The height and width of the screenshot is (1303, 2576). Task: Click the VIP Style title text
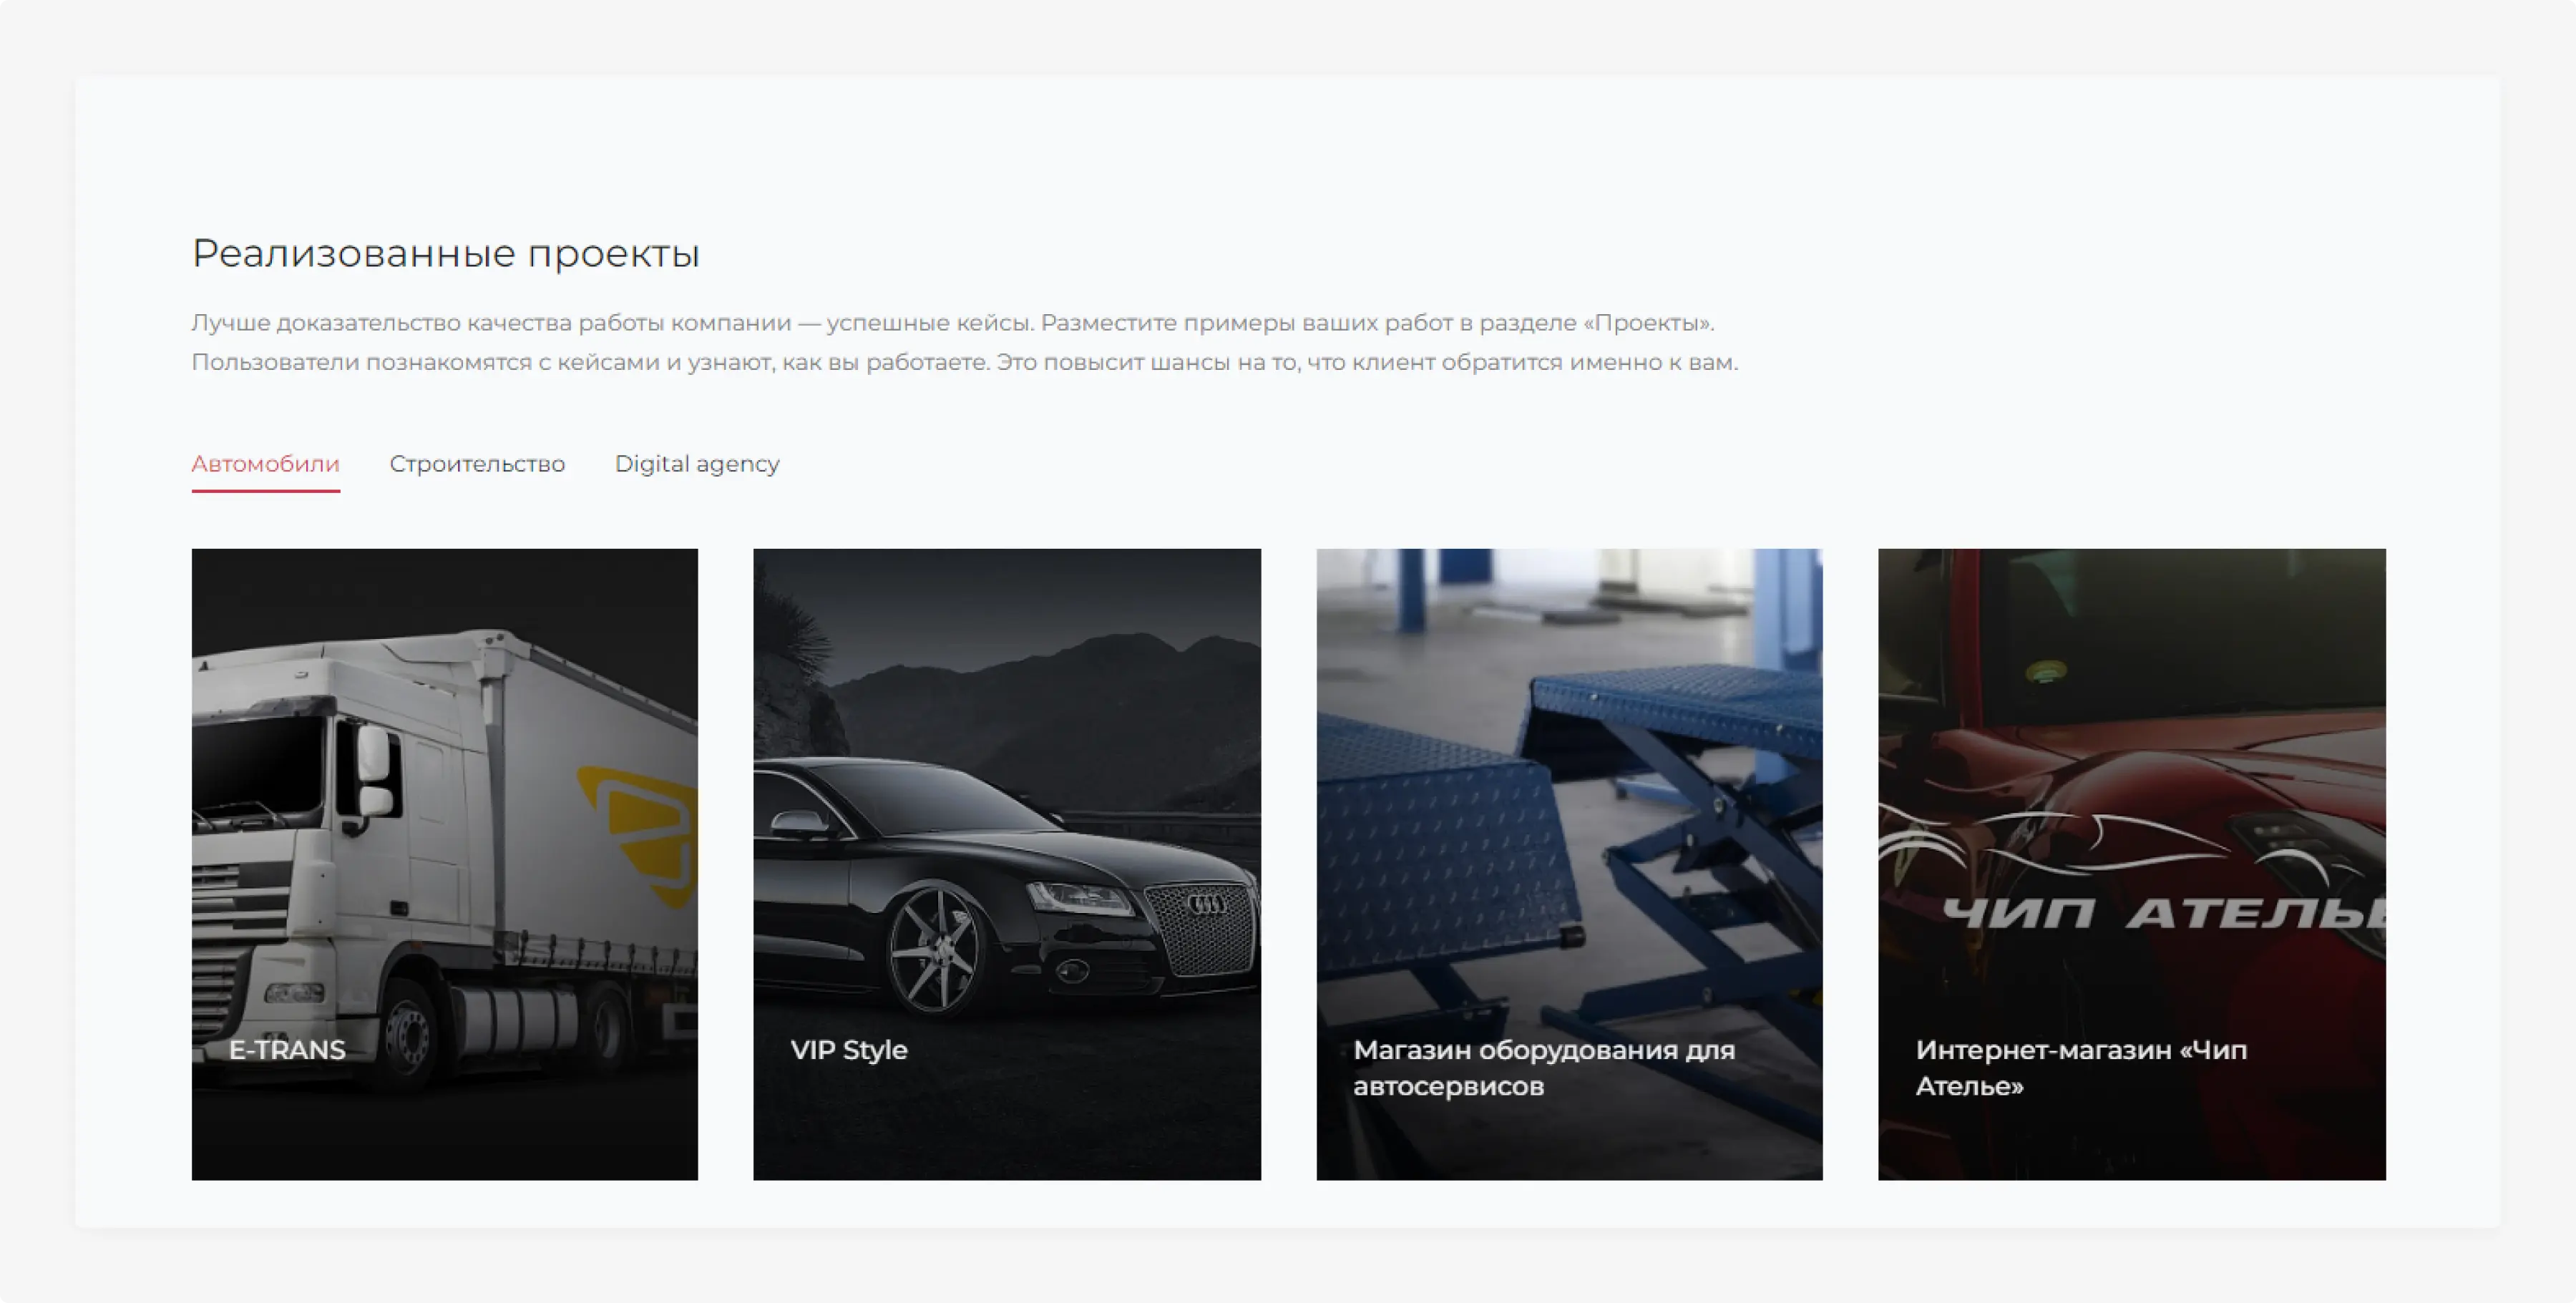848,1050
